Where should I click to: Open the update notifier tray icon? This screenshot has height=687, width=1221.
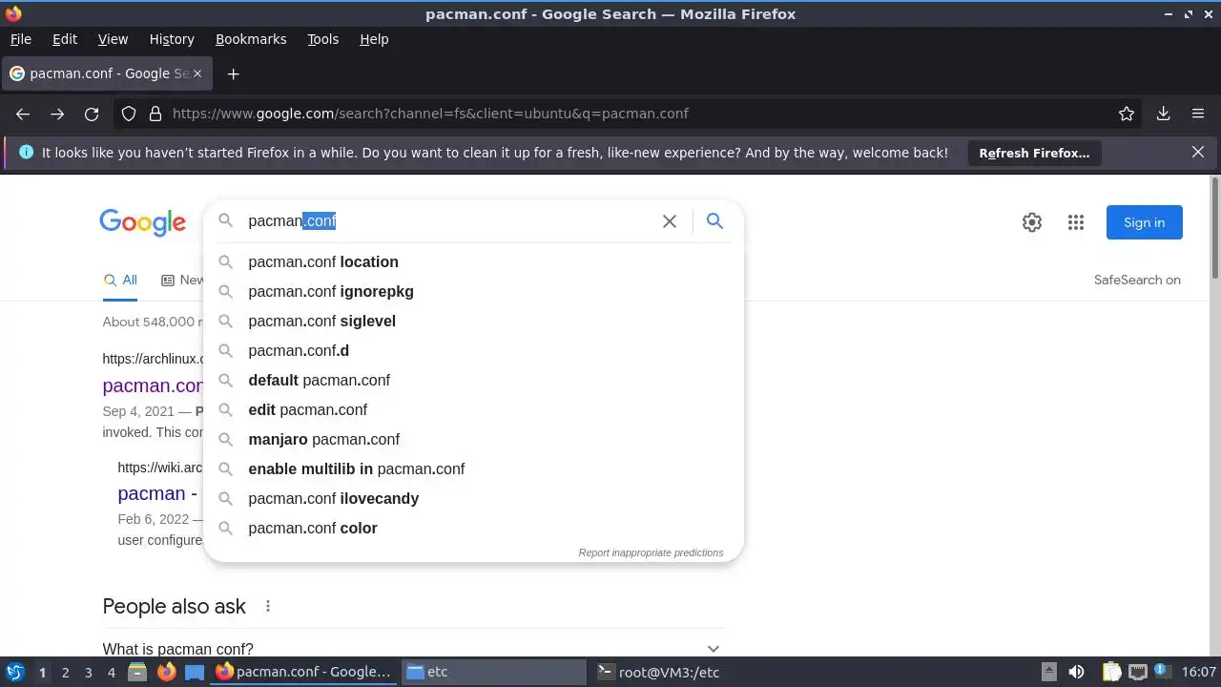point(1162,672)
